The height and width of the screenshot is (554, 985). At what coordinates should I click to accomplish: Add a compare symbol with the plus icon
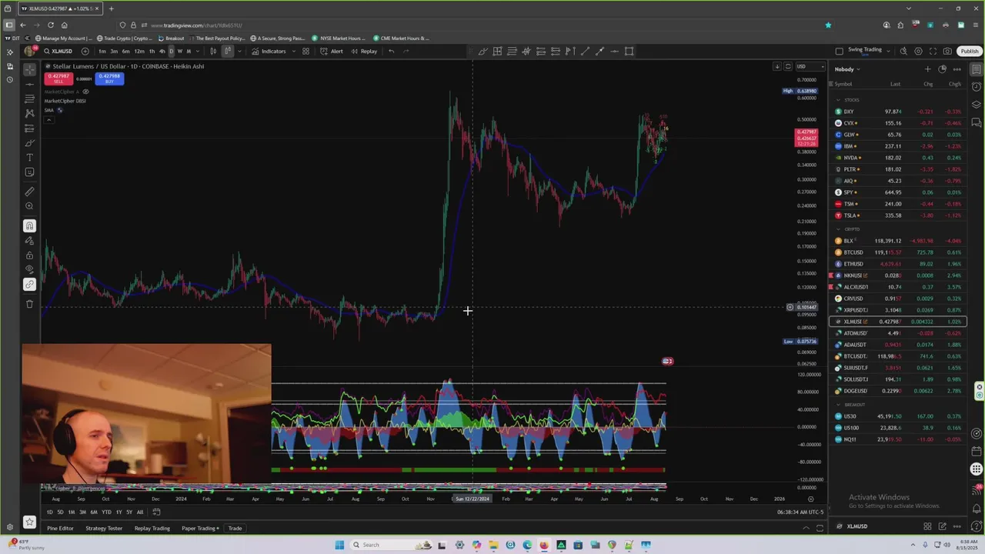[x=85, y=52]
